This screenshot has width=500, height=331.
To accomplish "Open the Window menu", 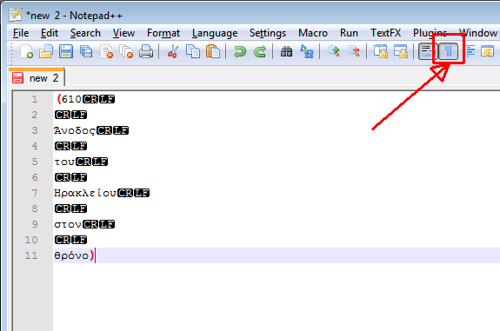I will (x=478, y=33).
